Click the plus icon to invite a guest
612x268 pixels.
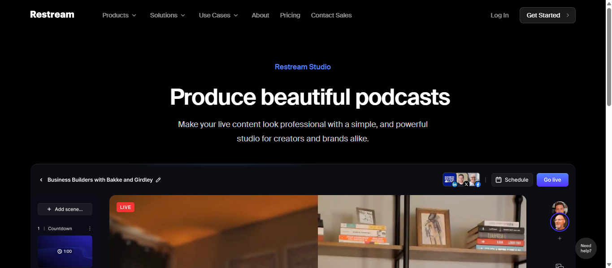[x=560, y=238]
